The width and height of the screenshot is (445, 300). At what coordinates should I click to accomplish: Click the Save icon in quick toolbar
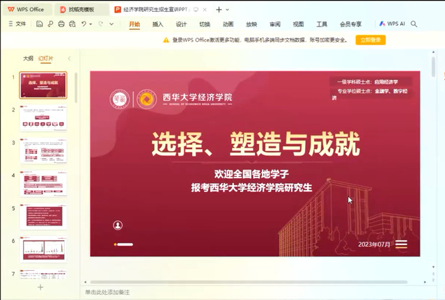point(40,24)
